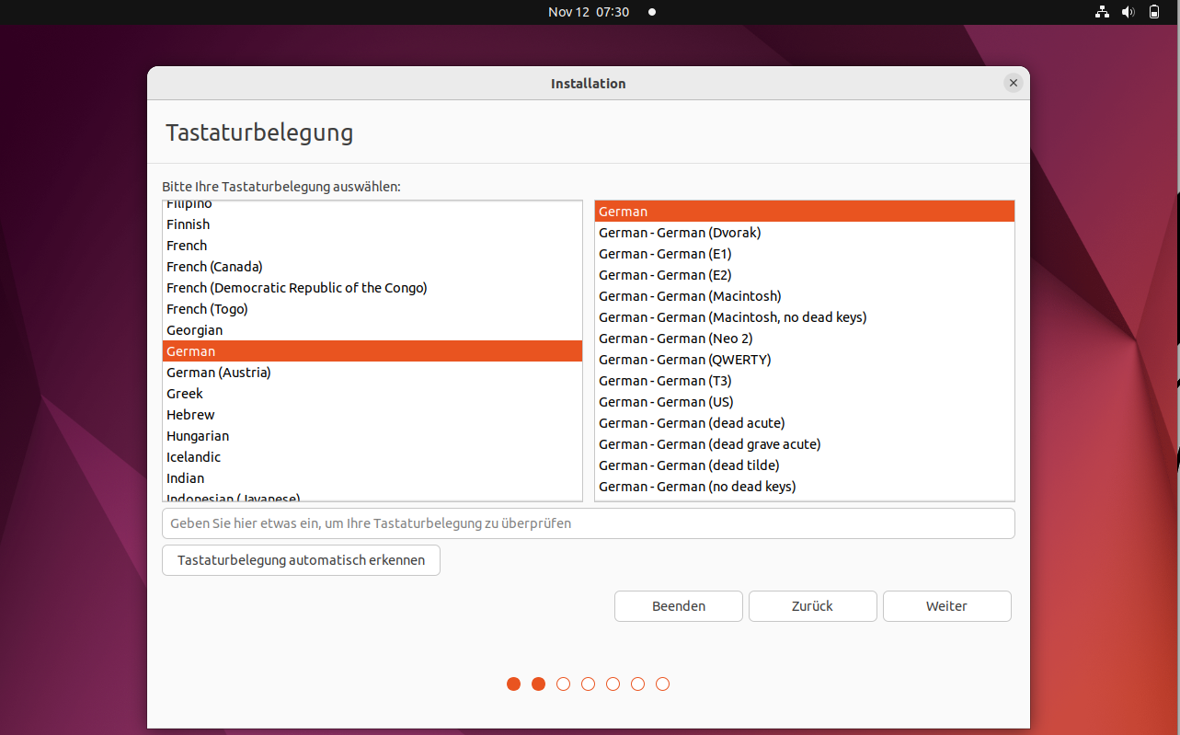
Task: Focus the keyboard layout test field
Action: tap(588, 523)
